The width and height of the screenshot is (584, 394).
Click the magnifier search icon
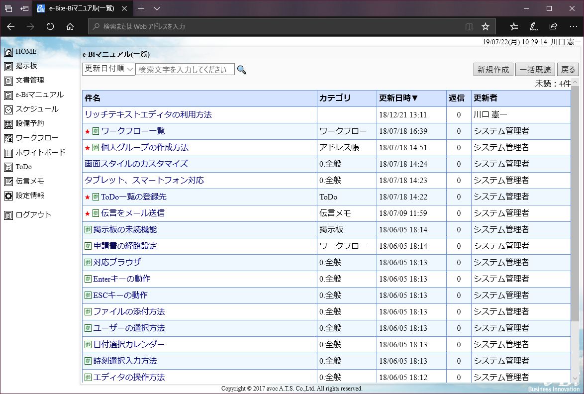242,70
